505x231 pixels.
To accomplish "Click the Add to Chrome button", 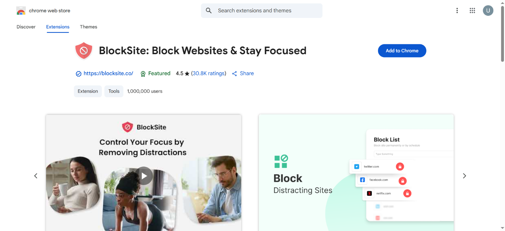I will (x=402, y=50).
